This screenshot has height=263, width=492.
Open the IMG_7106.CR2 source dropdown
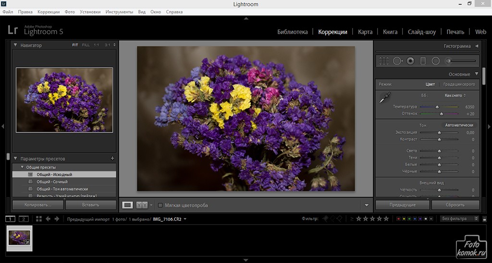pyautogui.click(x=170, y=219)
